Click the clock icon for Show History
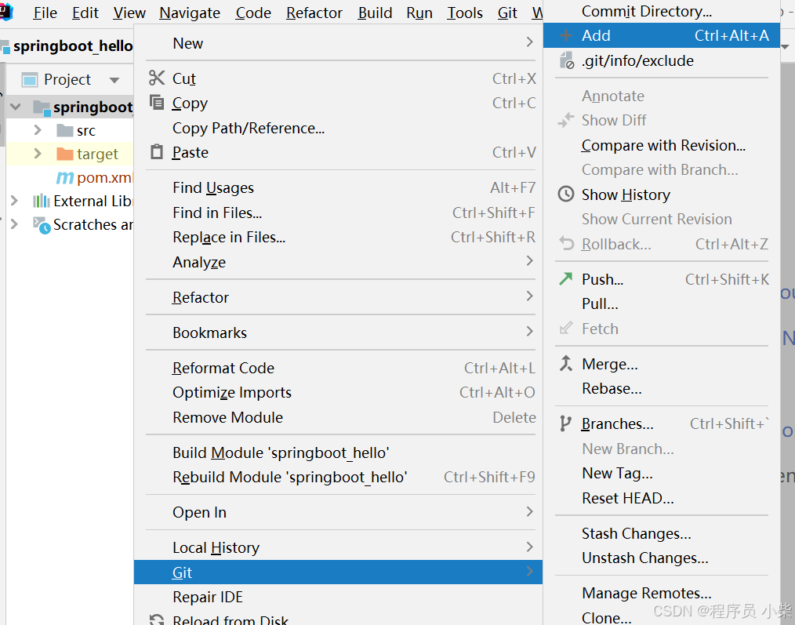Image resolution: width=795 pixels, height=625 pixels. 566,194
